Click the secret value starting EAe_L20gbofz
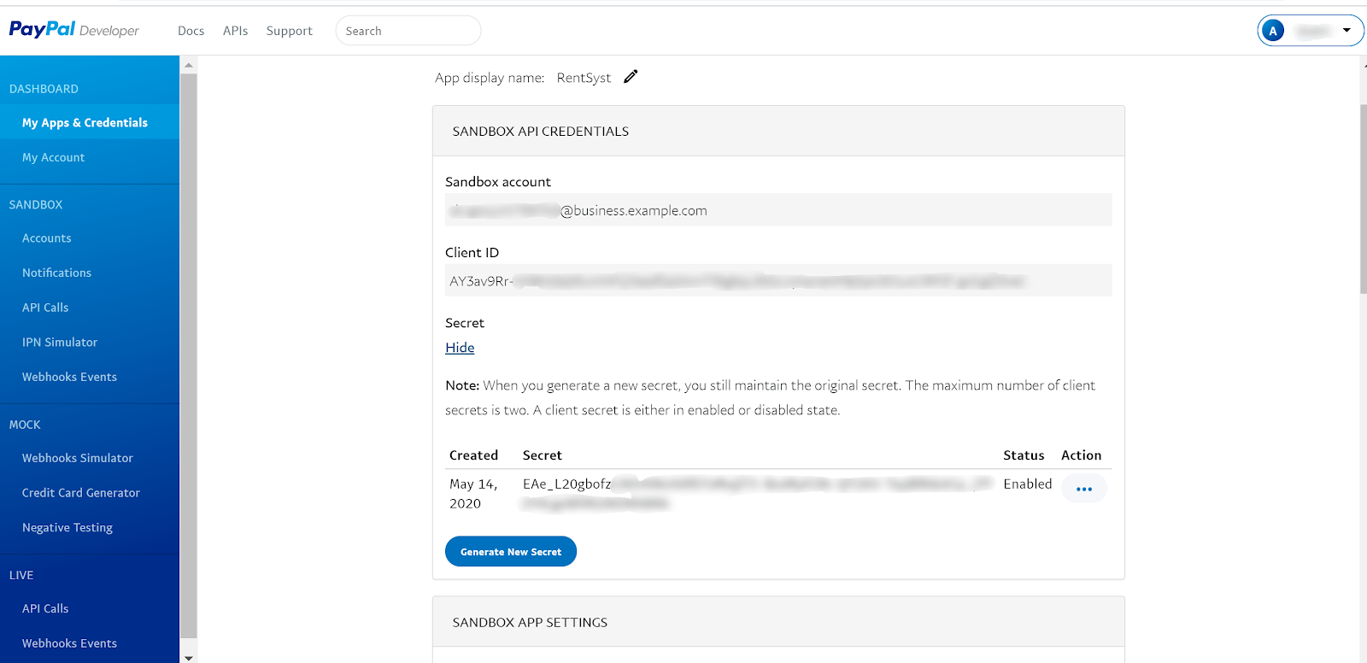1367x663 pixels. (x=758, y=493)
